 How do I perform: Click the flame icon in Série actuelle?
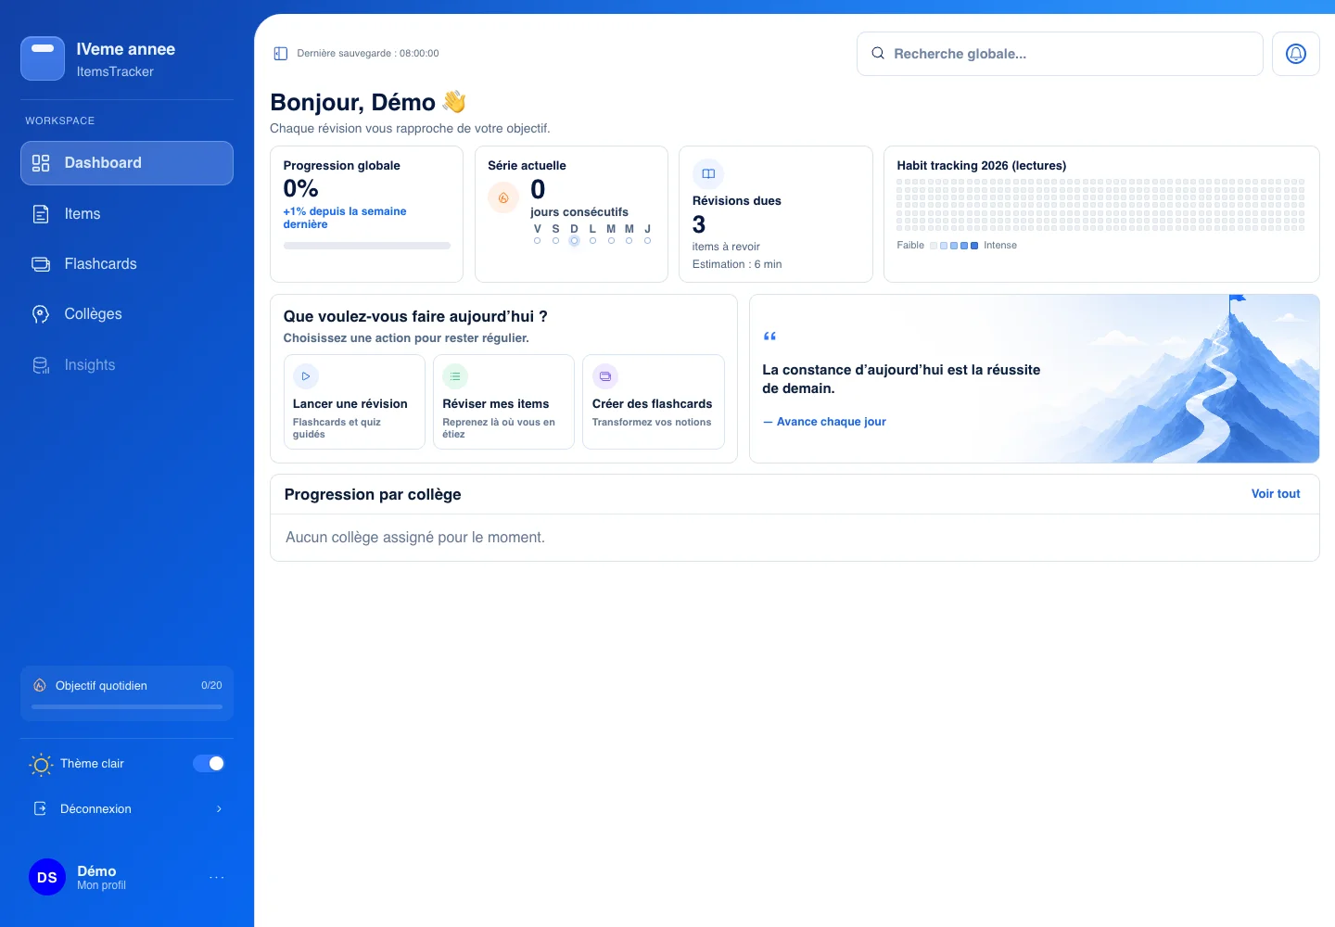[503, 197]
